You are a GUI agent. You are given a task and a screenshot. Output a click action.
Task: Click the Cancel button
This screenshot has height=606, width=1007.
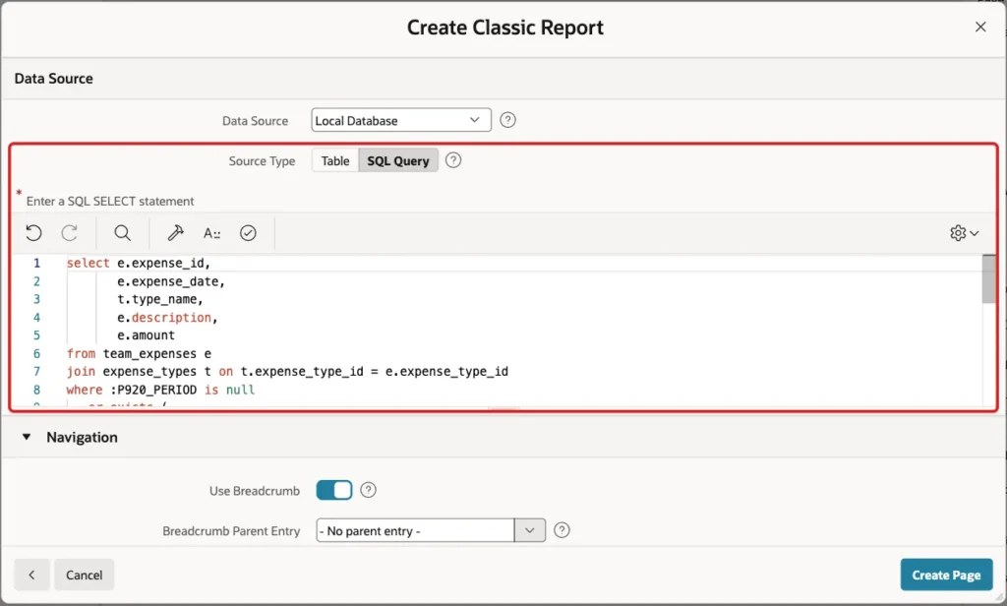[x=85, y=575]
